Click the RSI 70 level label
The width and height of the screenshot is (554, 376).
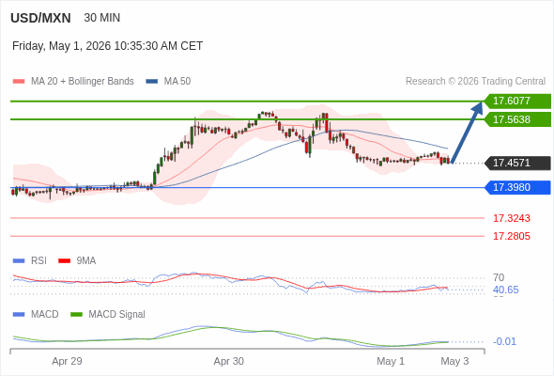point(499,277)
